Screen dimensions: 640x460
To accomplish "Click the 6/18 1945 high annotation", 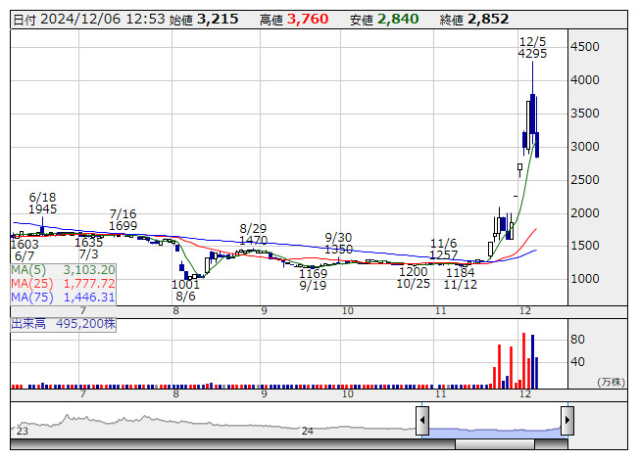I will pyautogui.click(x=42, y=203).
